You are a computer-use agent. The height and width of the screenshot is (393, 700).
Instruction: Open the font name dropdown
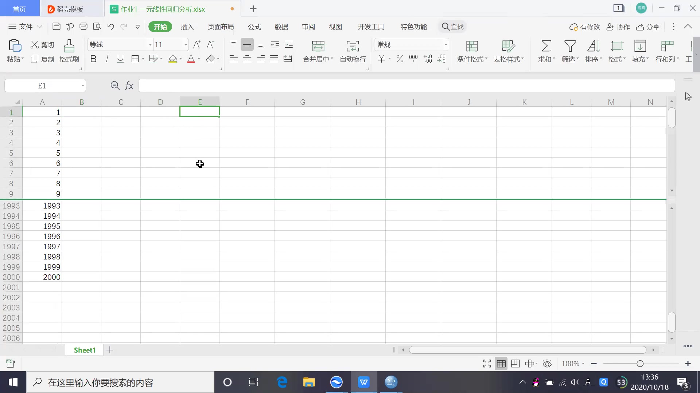coord(149,44)
